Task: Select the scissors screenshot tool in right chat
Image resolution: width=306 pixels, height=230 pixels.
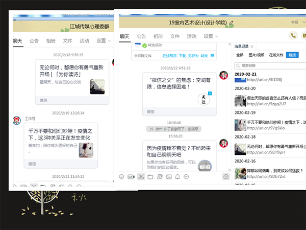Action: (x=141, y=177)
